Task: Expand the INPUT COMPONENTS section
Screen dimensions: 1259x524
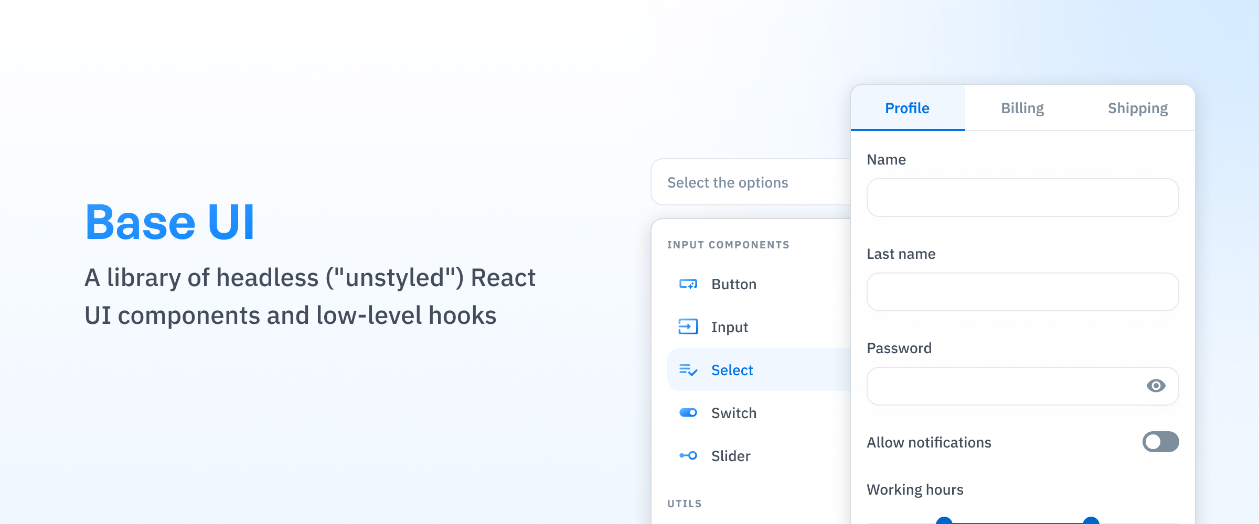Action: pos(728,244)
